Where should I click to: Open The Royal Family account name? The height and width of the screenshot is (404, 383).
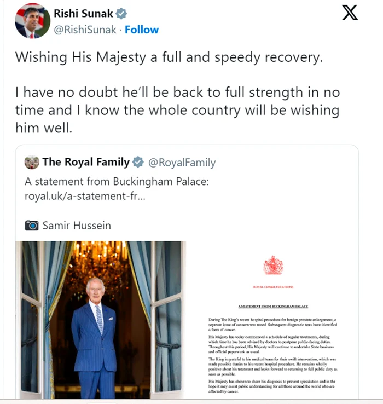click(86, 162)
